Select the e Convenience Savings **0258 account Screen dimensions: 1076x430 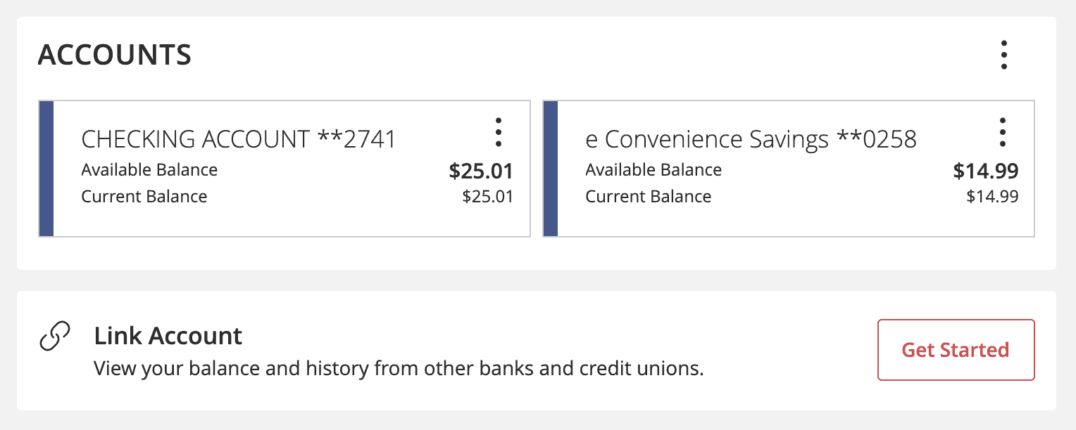pyautogui.click(x=750, y=139)
